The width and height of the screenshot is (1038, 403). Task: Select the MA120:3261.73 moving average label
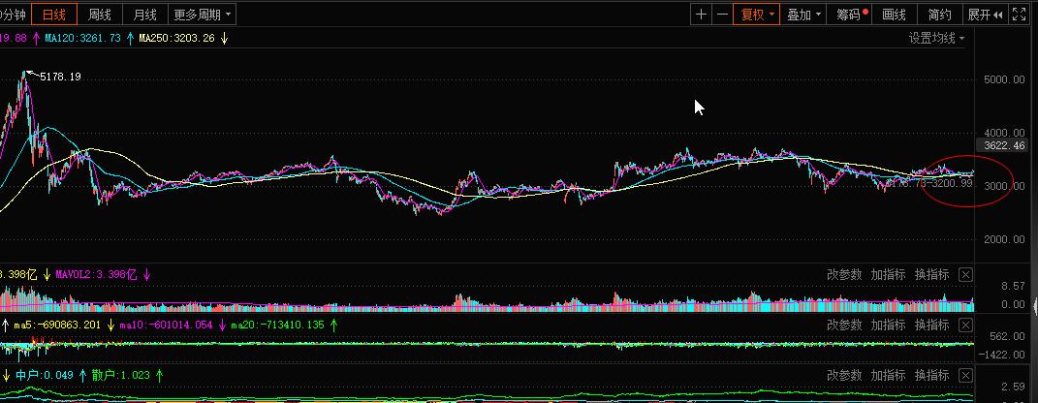pos(82,39)
